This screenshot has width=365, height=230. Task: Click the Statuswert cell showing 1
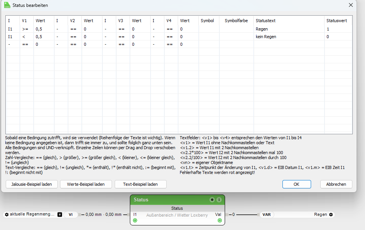click(x=338, y=29)
